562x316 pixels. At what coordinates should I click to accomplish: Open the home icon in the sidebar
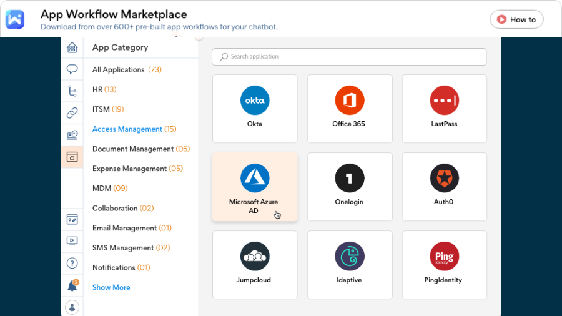tap(72, 48)
